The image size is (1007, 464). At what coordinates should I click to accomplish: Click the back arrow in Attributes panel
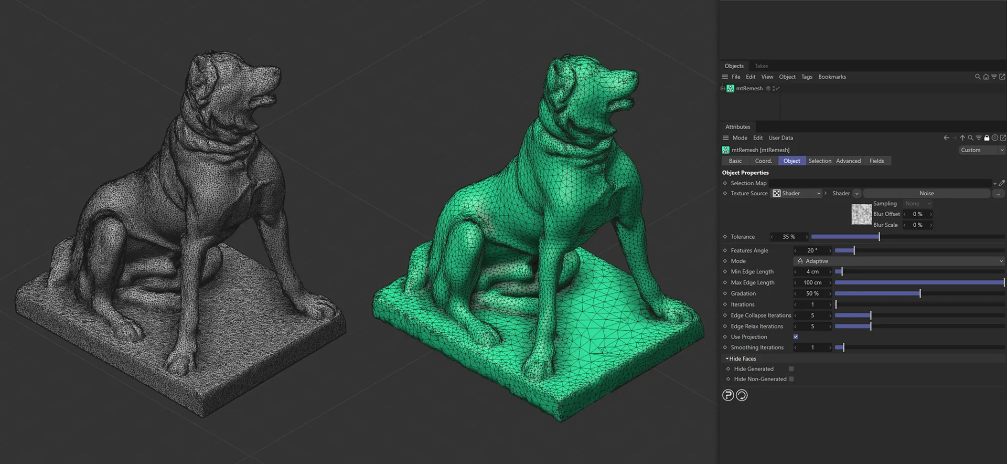click(x=946, y=138)
